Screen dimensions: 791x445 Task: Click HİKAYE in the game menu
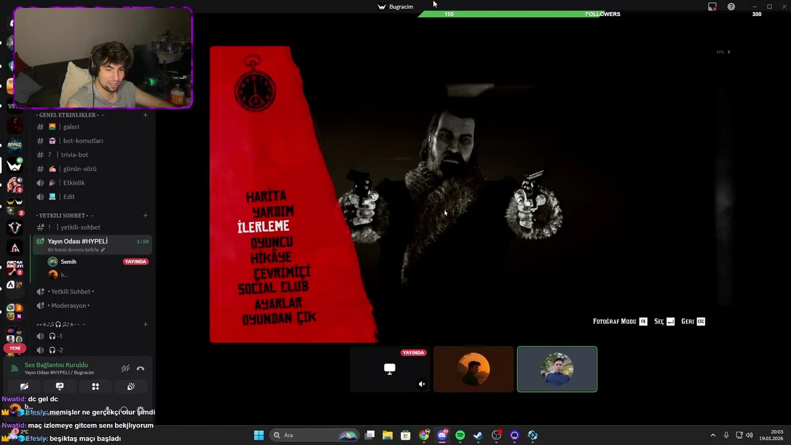[271, 257]
